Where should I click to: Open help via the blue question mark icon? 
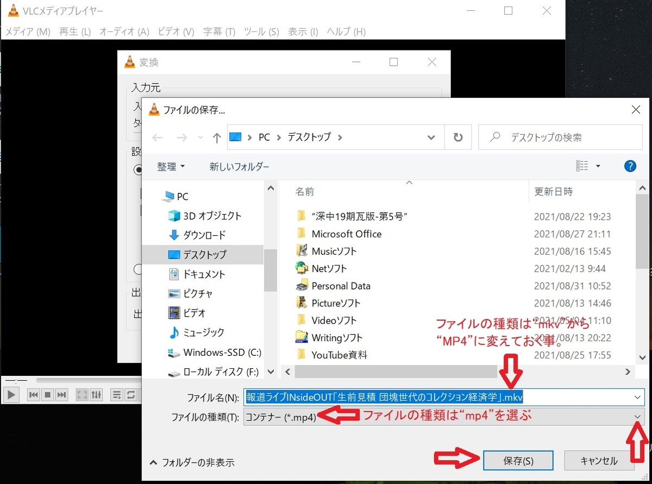[630, 166]
